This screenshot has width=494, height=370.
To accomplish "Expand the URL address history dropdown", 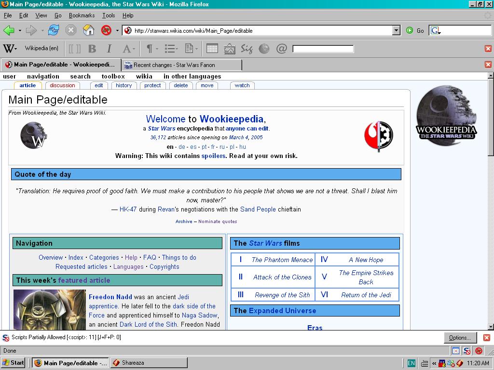I will coord(397,30).
